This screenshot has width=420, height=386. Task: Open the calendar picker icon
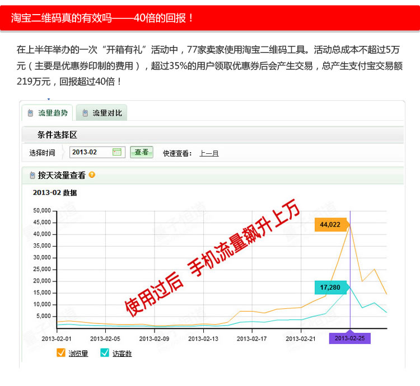117,152
